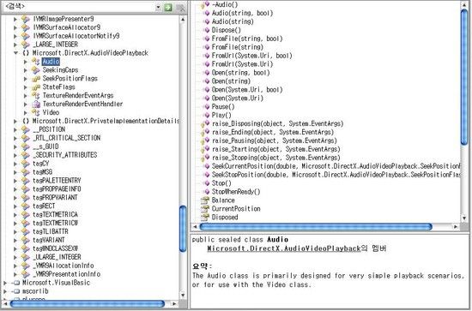Image resolution: width=472 pixels, height=311 pixels.
Task: Click the _LARGE_INTEGER struct icon
Action: (x=26, y=45)
